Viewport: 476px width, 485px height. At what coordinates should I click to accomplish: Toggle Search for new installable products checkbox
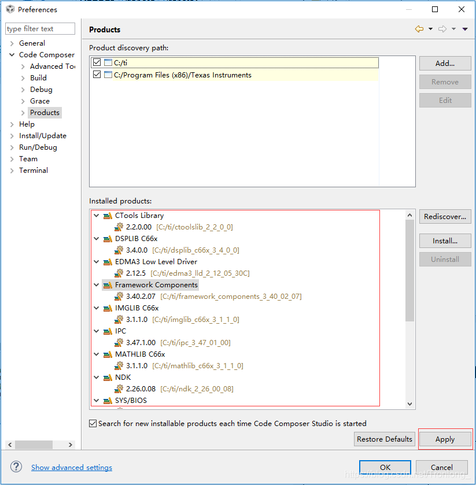pos(93,424)
